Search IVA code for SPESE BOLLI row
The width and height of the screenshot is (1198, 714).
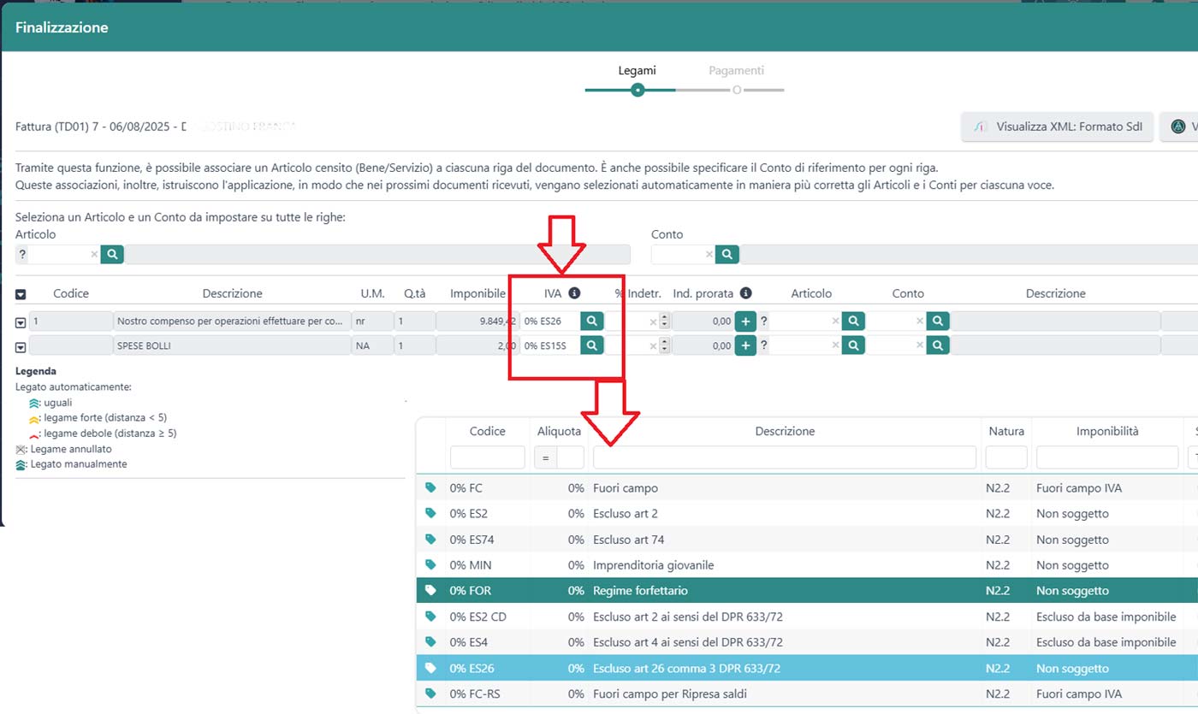pos(591,345)
